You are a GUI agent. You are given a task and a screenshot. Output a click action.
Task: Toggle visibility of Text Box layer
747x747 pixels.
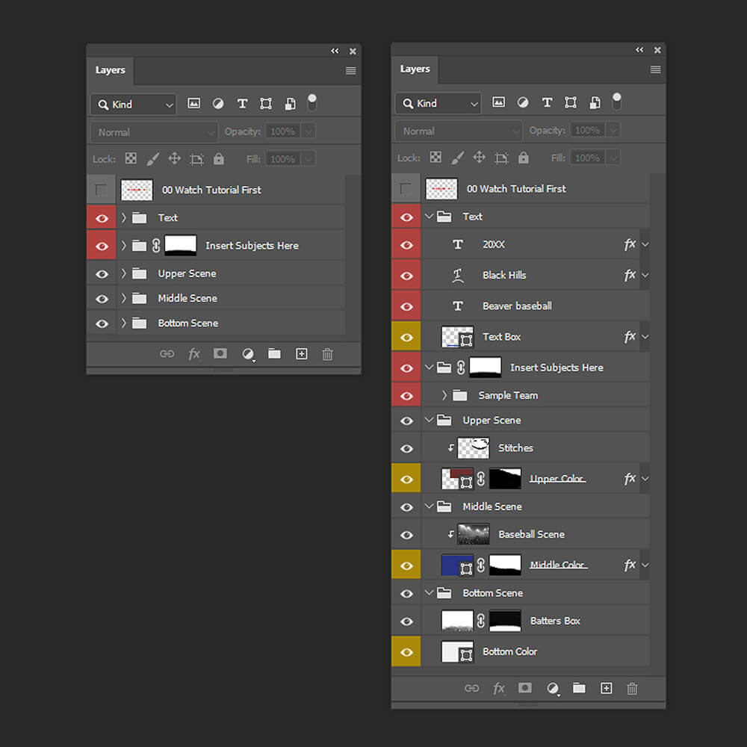point(406,338)
